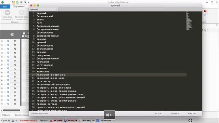This screenshot has height=123, width=219.
Task: Tick the checkbox in row 85
Action: pyautogui.click(x=27, y=92)
